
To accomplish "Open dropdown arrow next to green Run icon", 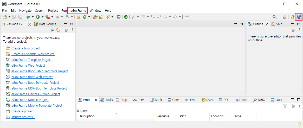I will tap(42, 17).
